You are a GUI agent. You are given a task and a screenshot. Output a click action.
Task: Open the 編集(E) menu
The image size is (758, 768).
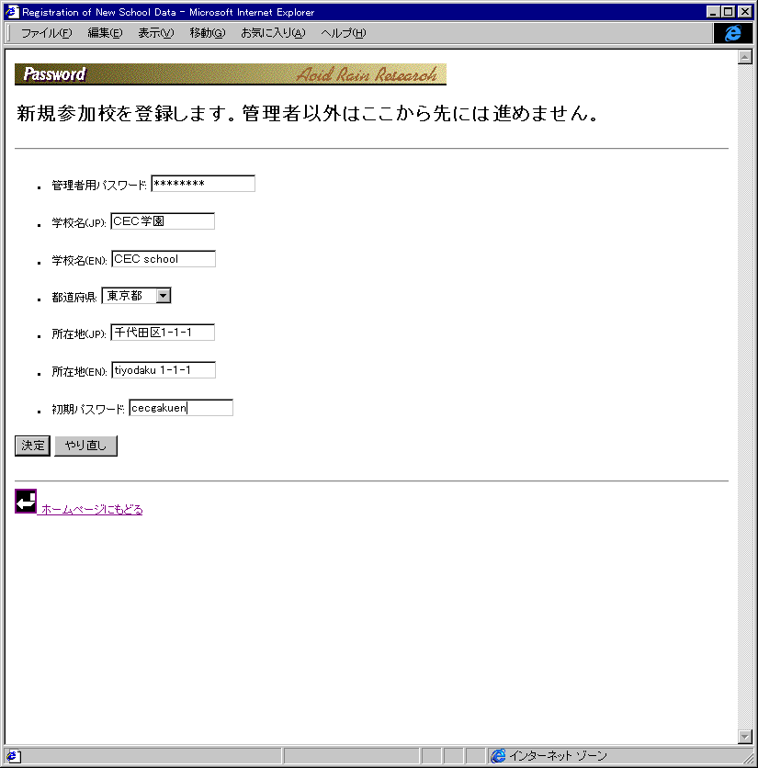105,33
